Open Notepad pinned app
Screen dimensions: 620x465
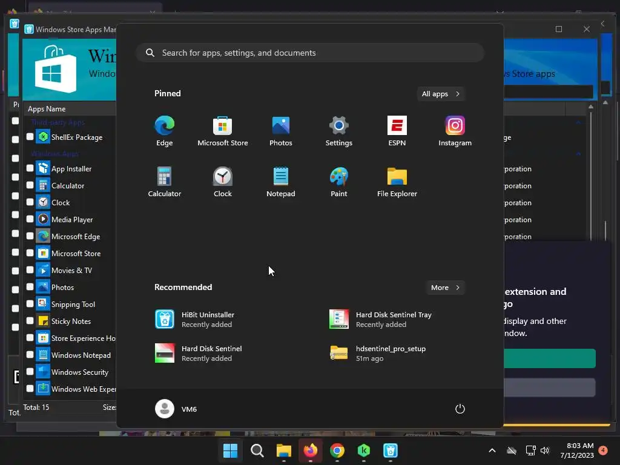pyautogui.click(x=281, y=182)
